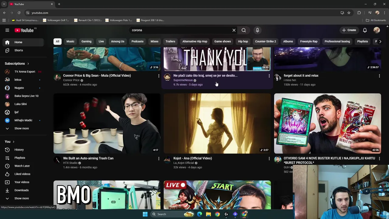Open the Volkswagen Golf 7 bookmark
This screenshot has height=219, width=389.
pyautogui.click(x=56, y=20)
